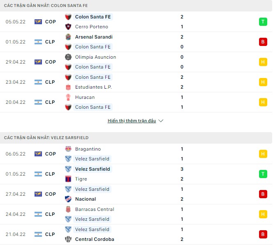The width and height of the screenshot is (273, 245).
Task: Click the Estudiantes L.P. club badge
Action: tap(68, 87)
